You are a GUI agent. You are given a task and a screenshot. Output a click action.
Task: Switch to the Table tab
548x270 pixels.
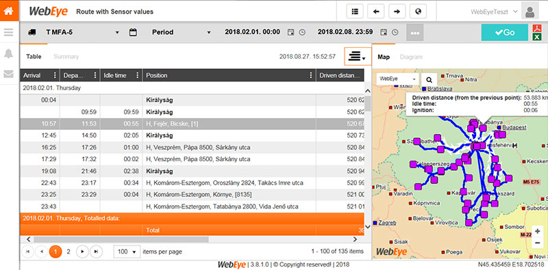[34, 57]
